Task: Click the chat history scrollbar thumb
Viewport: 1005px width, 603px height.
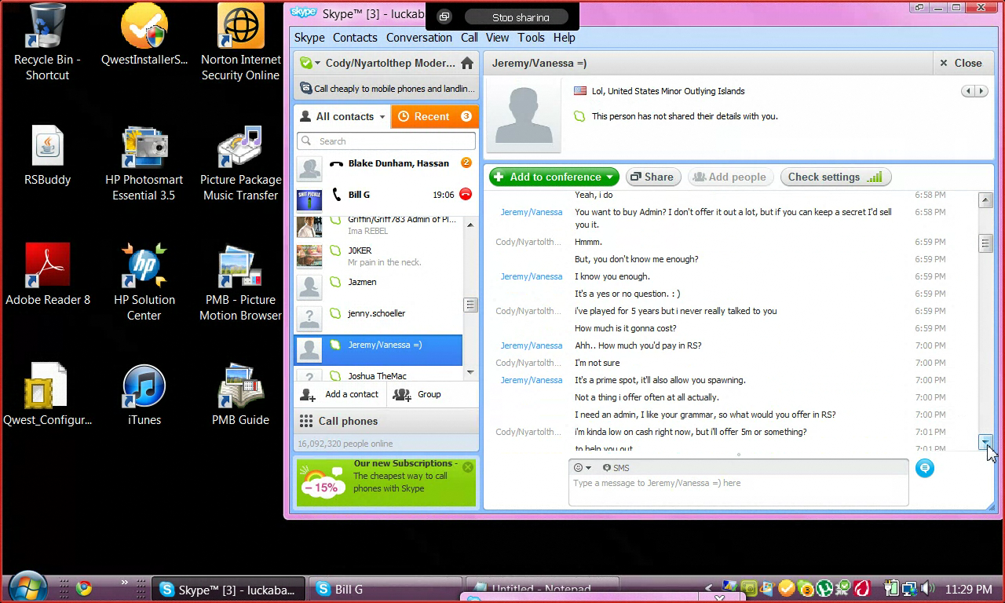Action: point(985,243)
